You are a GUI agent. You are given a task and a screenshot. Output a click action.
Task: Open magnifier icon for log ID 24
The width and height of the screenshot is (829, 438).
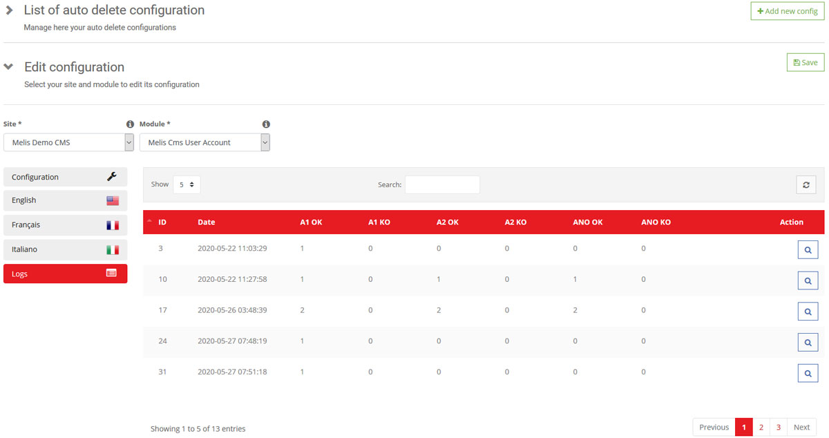808,342
